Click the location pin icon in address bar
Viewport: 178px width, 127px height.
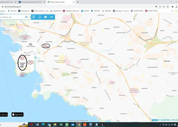pyautogui.click(x=156, y=7)
